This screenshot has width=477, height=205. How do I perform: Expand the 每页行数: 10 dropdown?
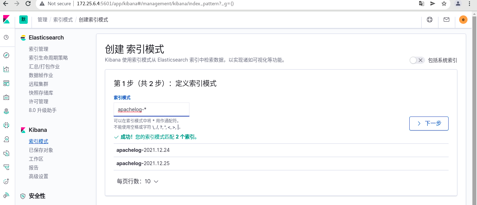click(x=138, y=181)
